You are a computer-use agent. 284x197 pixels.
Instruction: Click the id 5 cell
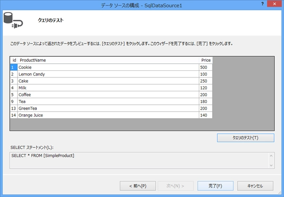14,94
